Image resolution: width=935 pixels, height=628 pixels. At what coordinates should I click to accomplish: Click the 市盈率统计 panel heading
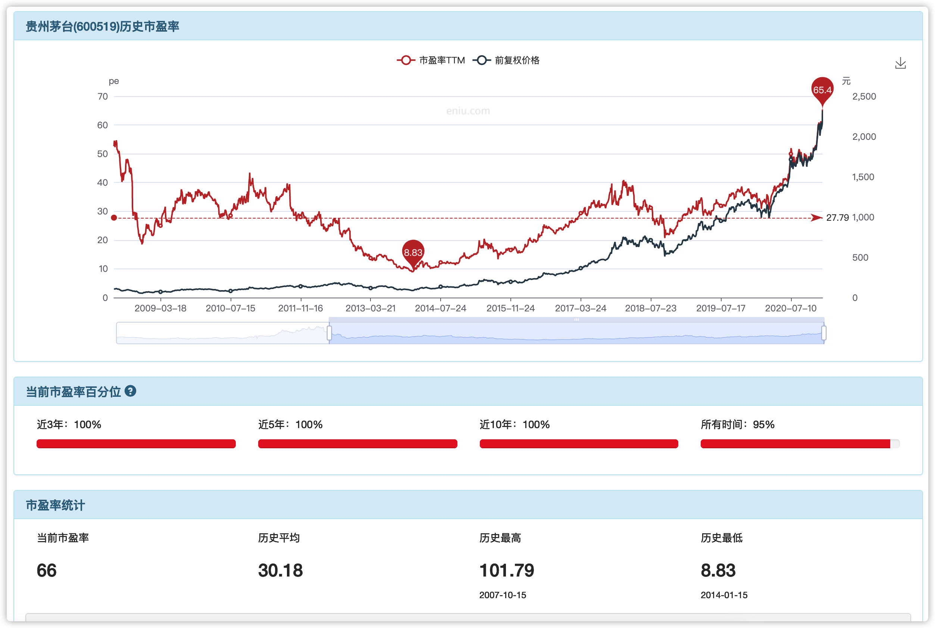55,505
